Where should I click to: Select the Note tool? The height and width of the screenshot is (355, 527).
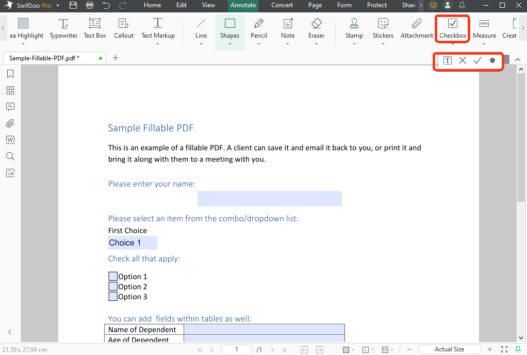pyautogui.click(x=288, y=30)
